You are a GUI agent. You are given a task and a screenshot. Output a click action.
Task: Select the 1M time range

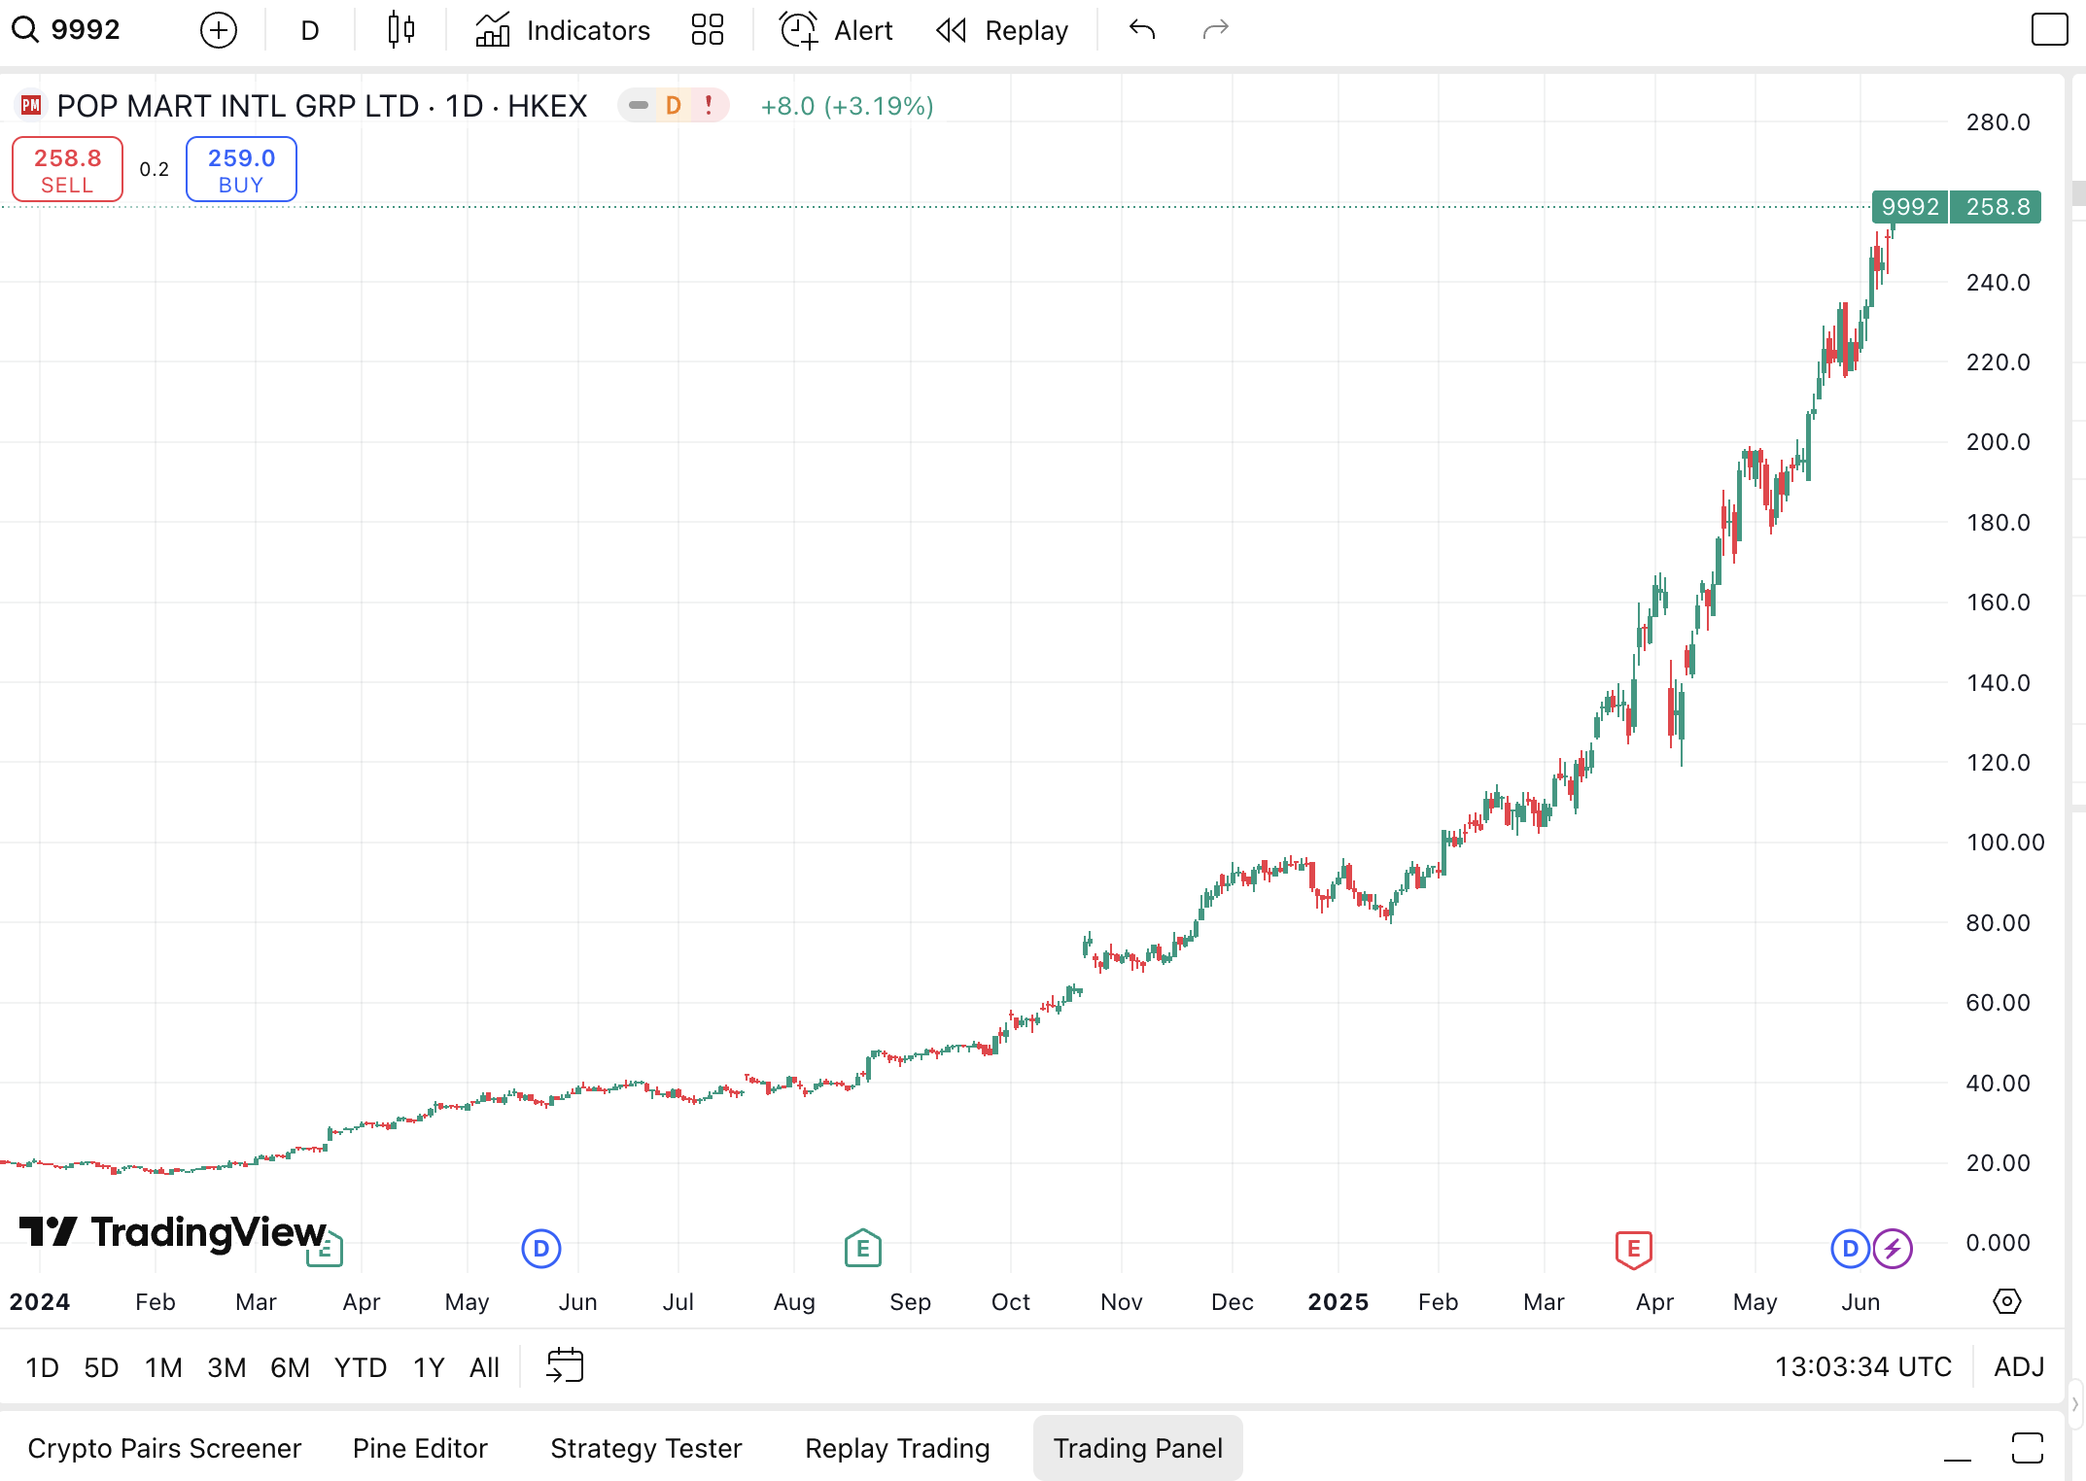click(163, 1368)
